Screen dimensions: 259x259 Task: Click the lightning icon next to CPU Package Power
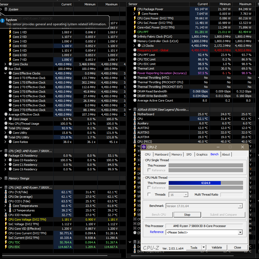click(x=135, y=9)
